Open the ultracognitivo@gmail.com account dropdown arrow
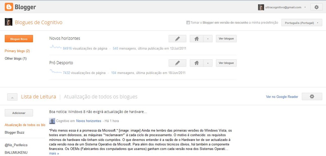Image resolution: width=326 pixels, height=156 pixels. (x=305, y=7)
